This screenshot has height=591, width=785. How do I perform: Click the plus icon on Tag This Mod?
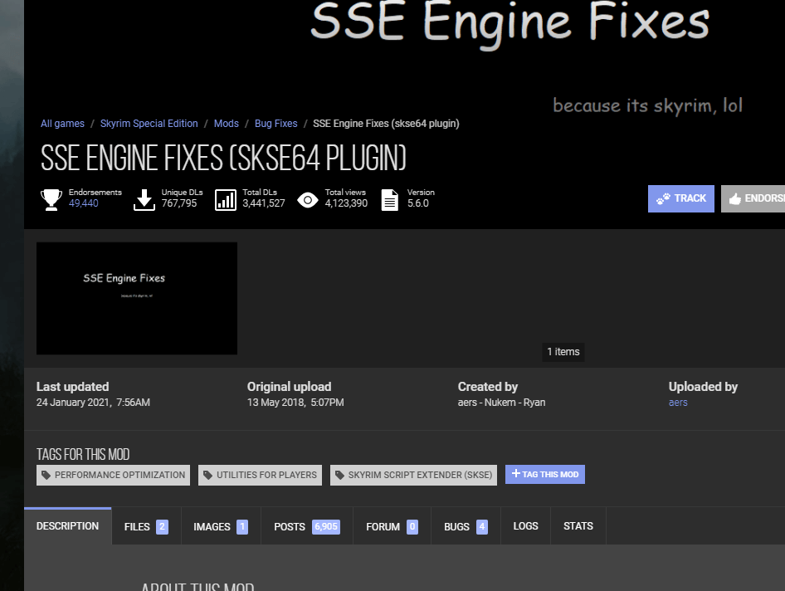coord(515,474)
